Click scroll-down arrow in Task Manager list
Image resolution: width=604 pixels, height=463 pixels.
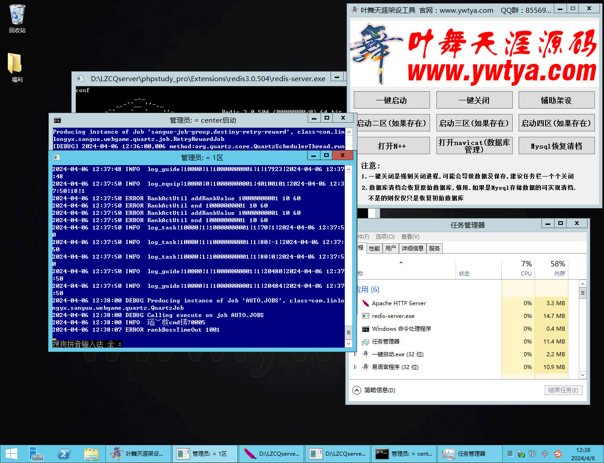[x=583, y=375]
